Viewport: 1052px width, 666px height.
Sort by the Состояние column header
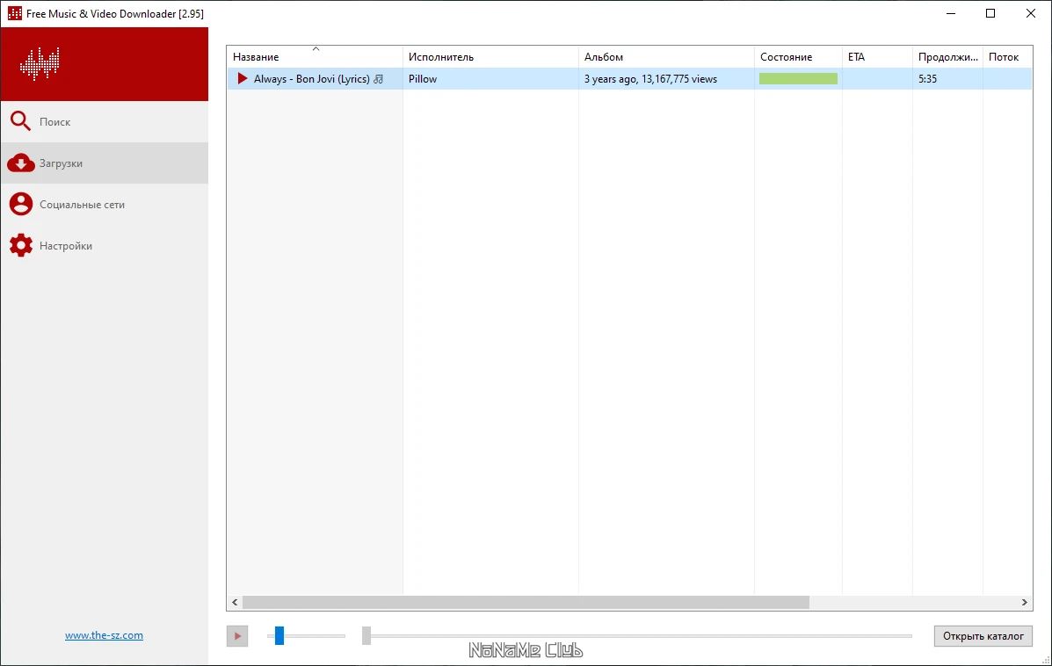pos(798,57)
